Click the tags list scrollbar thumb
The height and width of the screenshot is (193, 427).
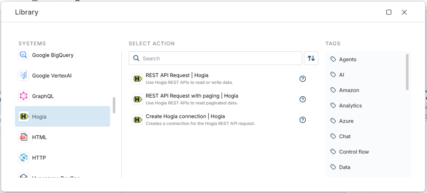tap(407, 72)
